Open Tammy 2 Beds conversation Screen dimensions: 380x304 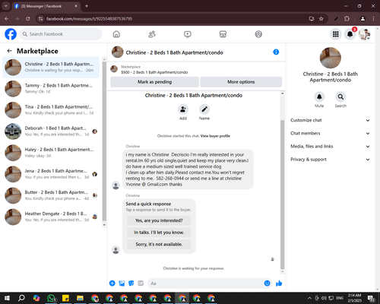tap(51, 88)
